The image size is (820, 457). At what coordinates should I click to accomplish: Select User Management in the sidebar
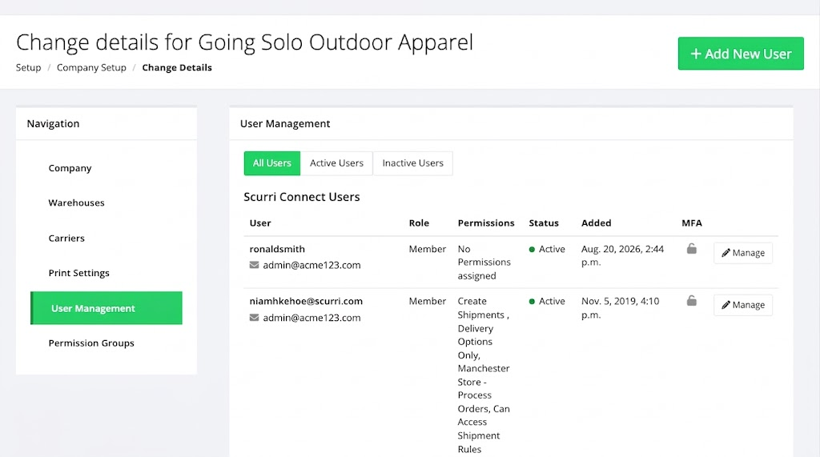point(107,308)
